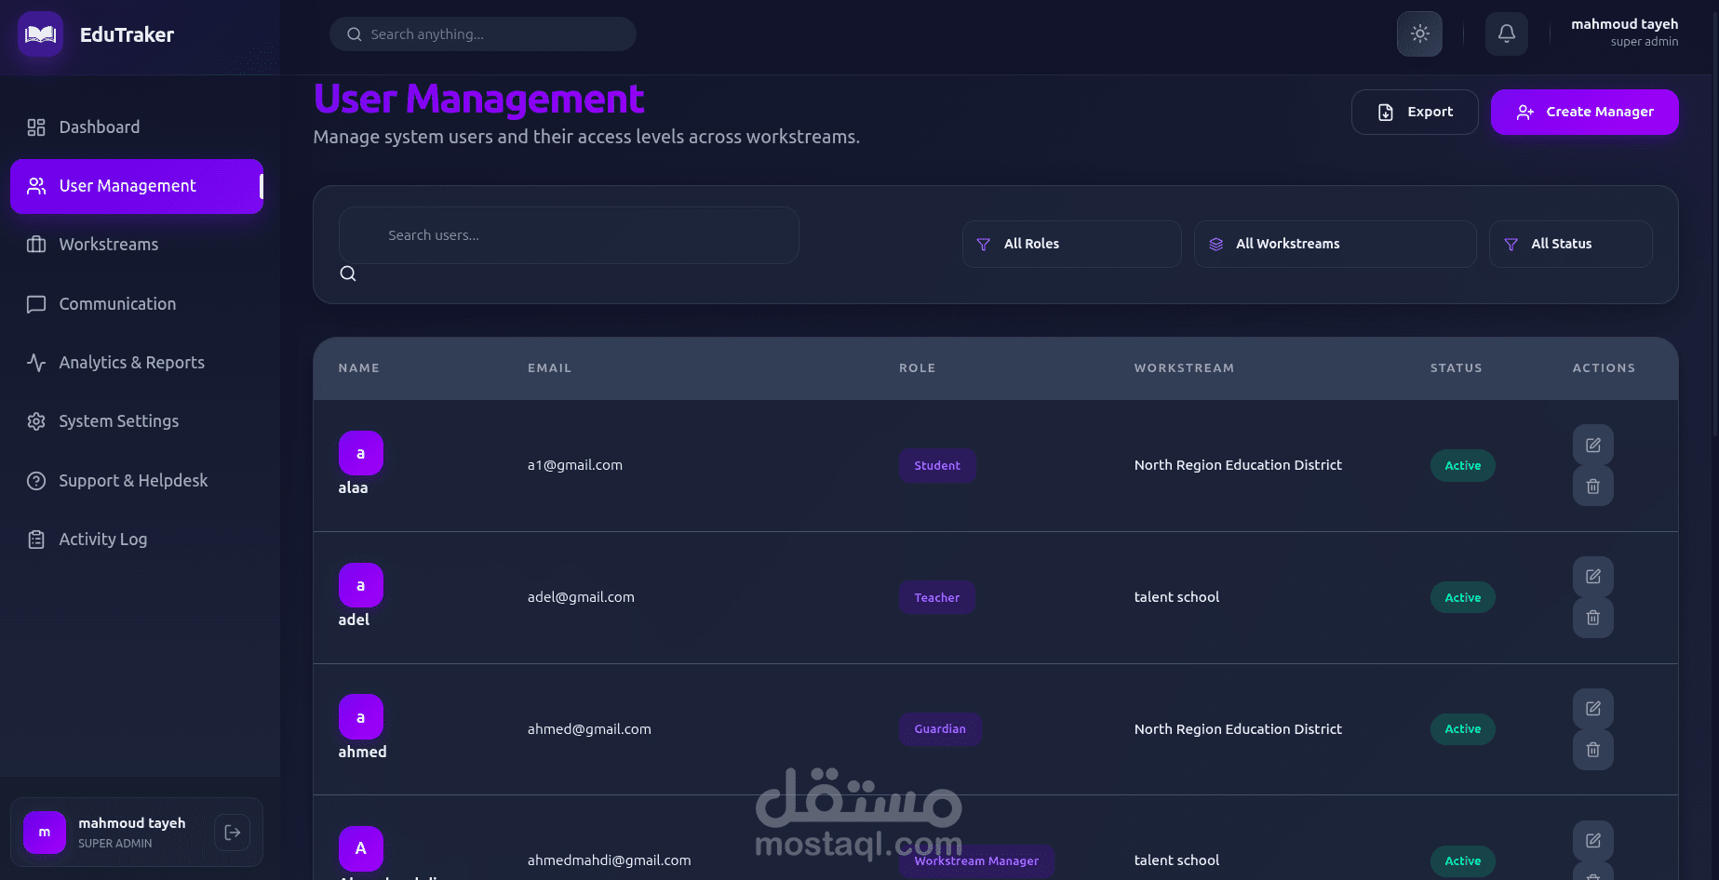Click ahmed's purple avatar
The image size is (1719, 880).
pyautogui.click(x=361, y=717)
